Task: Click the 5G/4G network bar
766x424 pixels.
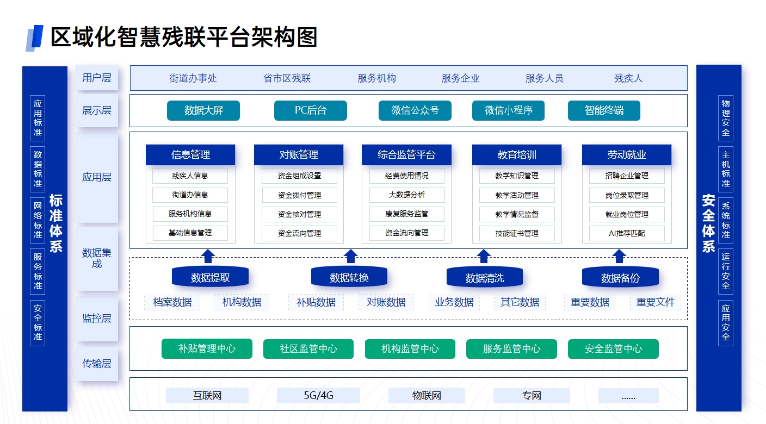Action: pyautogui.click(x=318, y=395)
